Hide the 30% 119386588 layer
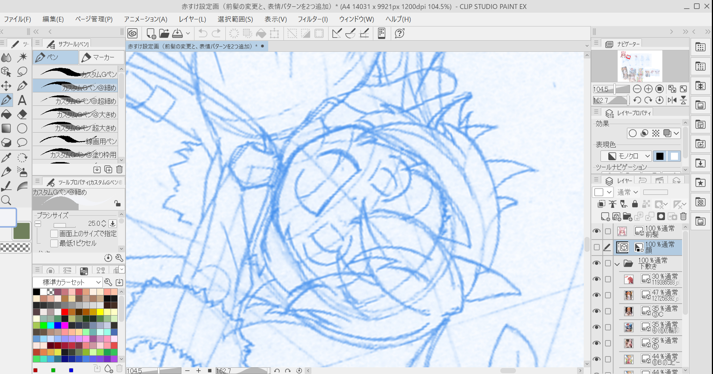Screen dimensions: 713x374 [x=596, y=279]
